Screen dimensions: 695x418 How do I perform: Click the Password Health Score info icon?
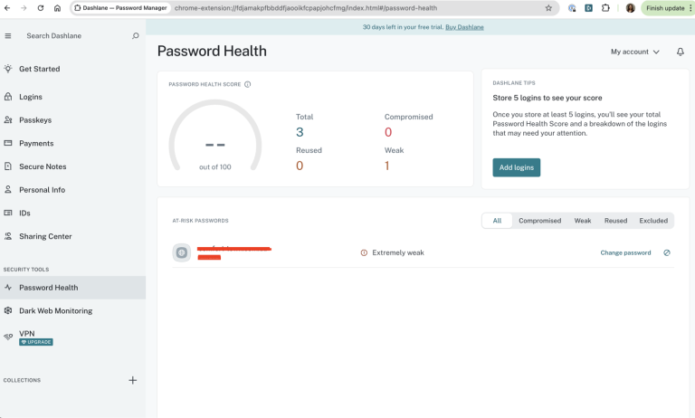[247, 84]
